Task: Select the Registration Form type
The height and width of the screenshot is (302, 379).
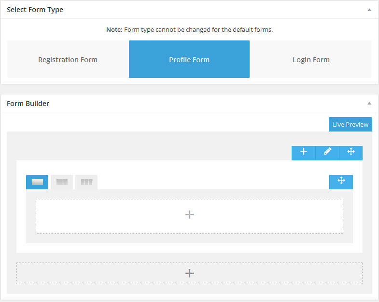Action: tap(68, 60)
